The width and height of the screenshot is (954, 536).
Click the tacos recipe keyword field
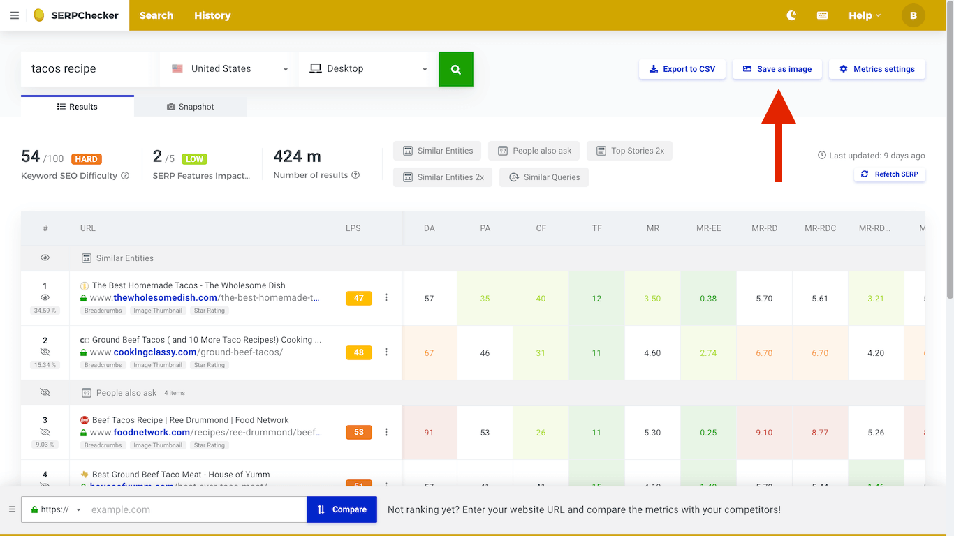pyautogui.click(x=89, y=69)
